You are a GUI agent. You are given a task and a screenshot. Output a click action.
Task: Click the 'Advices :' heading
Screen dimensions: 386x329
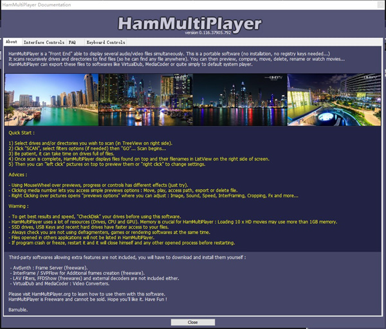[x=18, y=175]
